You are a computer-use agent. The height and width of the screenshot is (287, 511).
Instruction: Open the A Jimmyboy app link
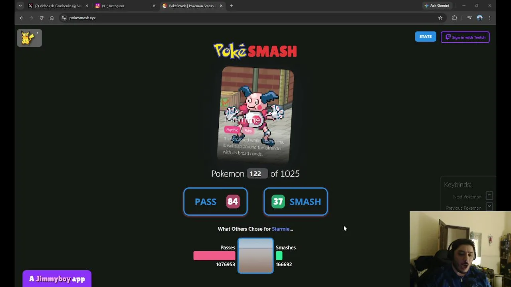coord(57,279)
